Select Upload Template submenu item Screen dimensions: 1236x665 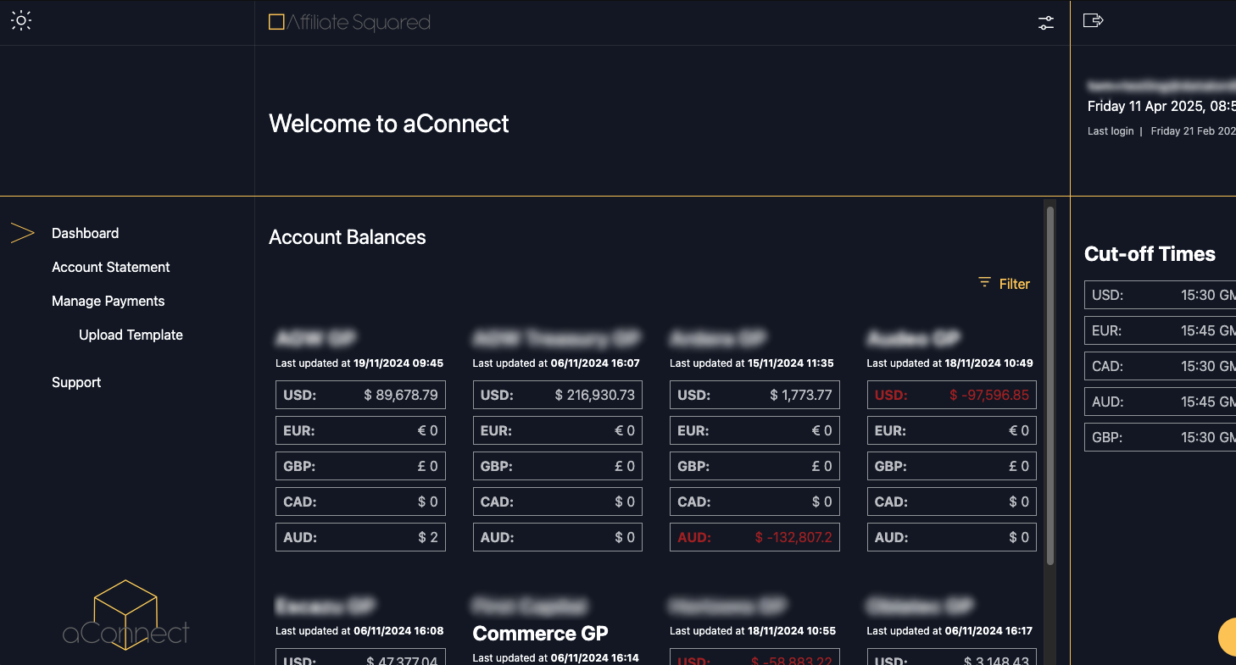coord(131,335)
